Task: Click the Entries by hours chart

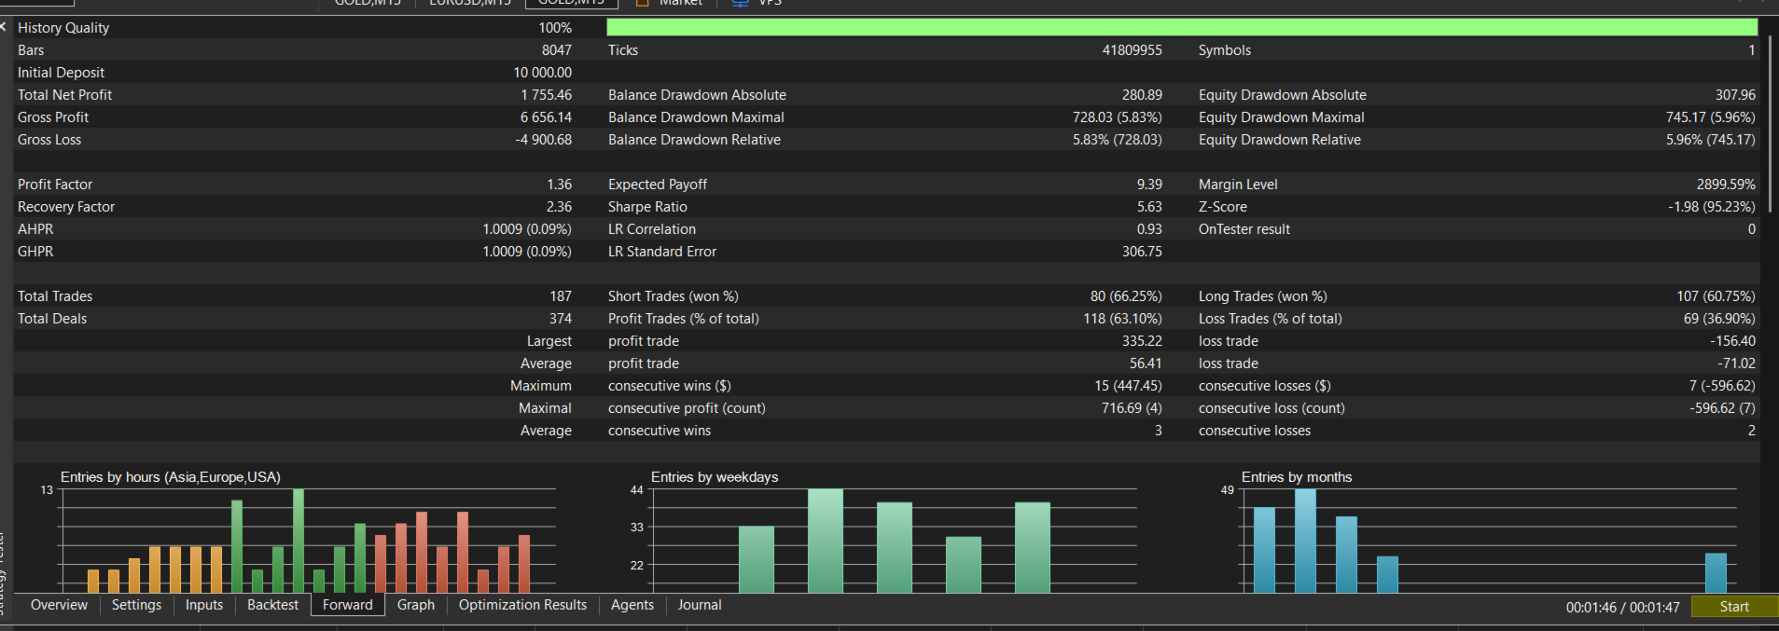Action: click(308, 539)
